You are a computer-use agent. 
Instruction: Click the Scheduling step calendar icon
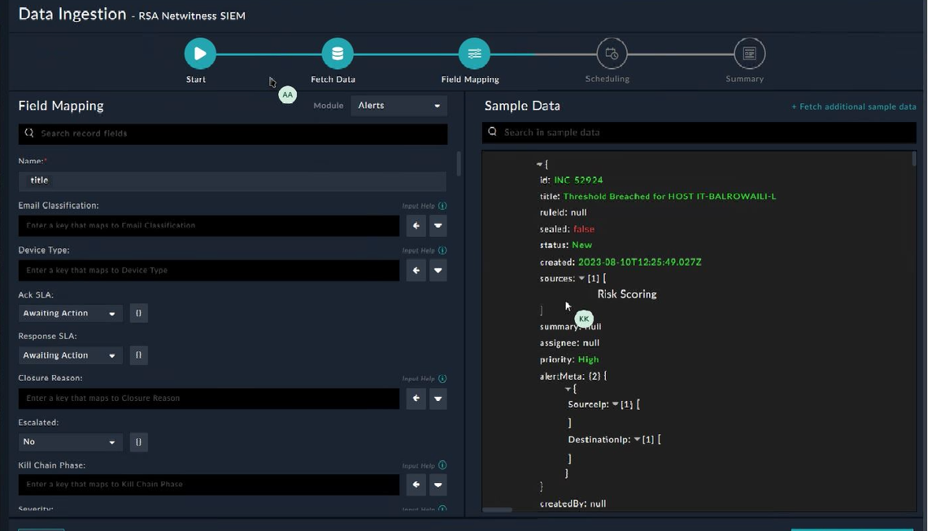[611, 54]
